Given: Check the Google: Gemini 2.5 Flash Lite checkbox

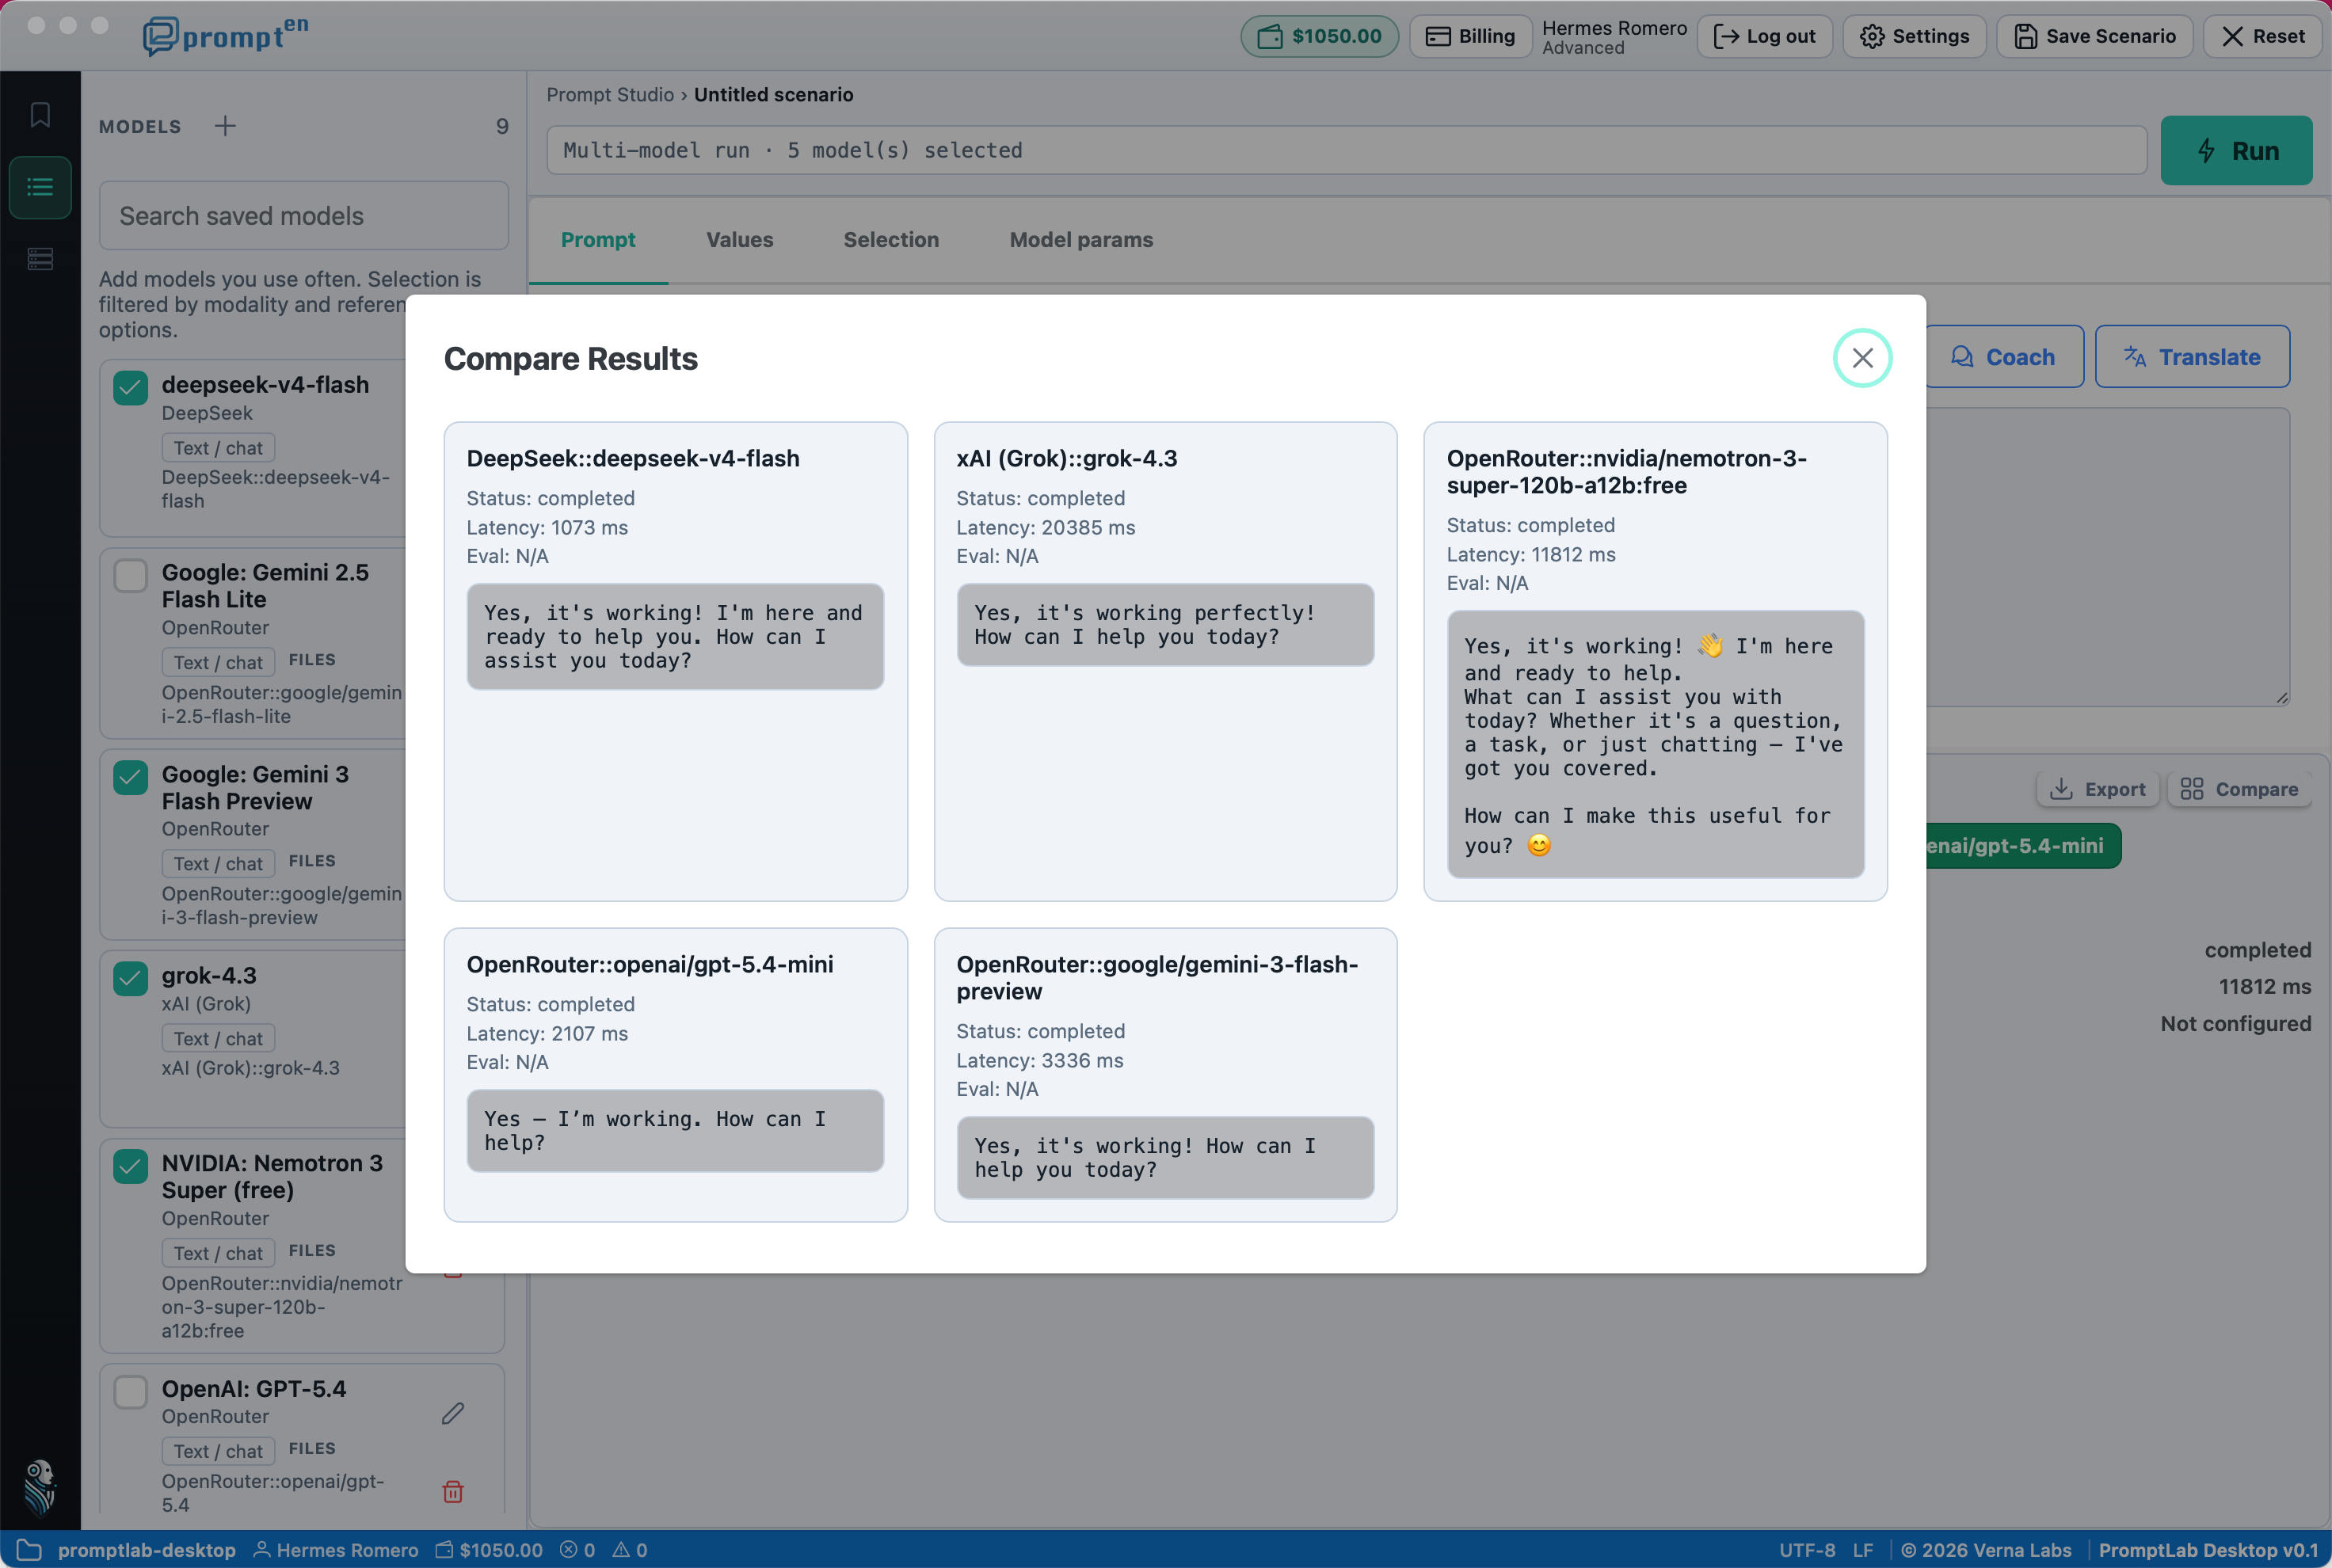Looking at the screenshot, I should [131, 576].
